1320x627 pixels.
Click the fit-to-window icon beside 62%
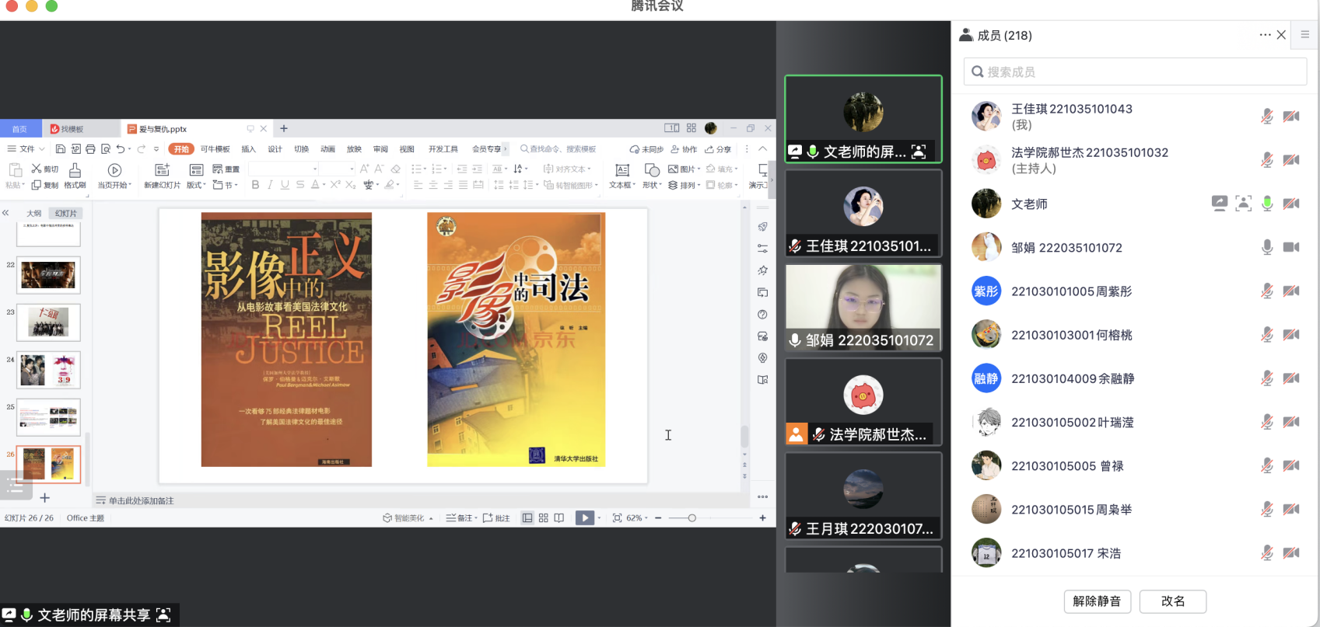[x=617, y=518]
